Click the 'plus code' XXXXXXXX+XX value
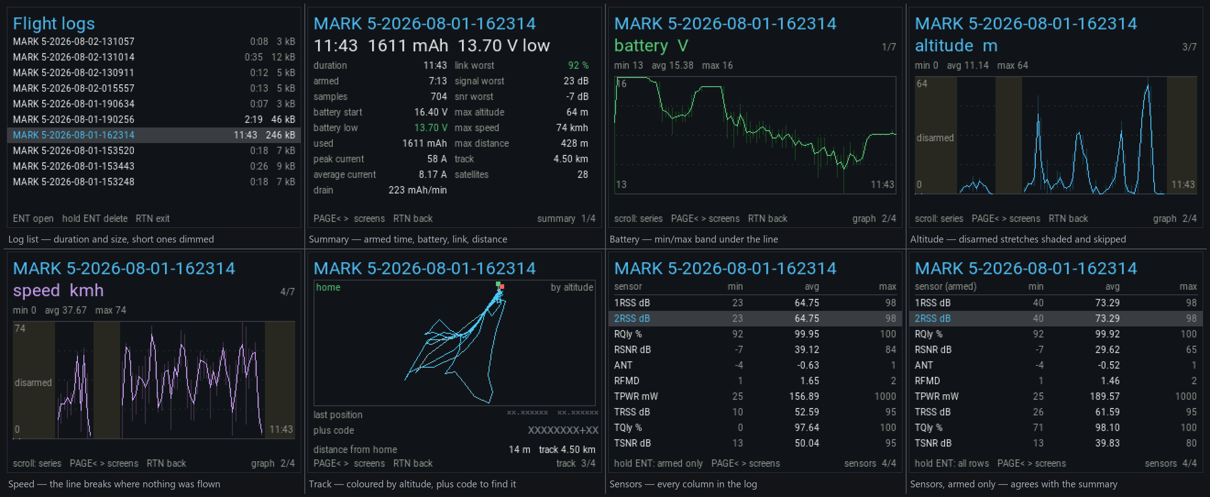 coord(563,431)
